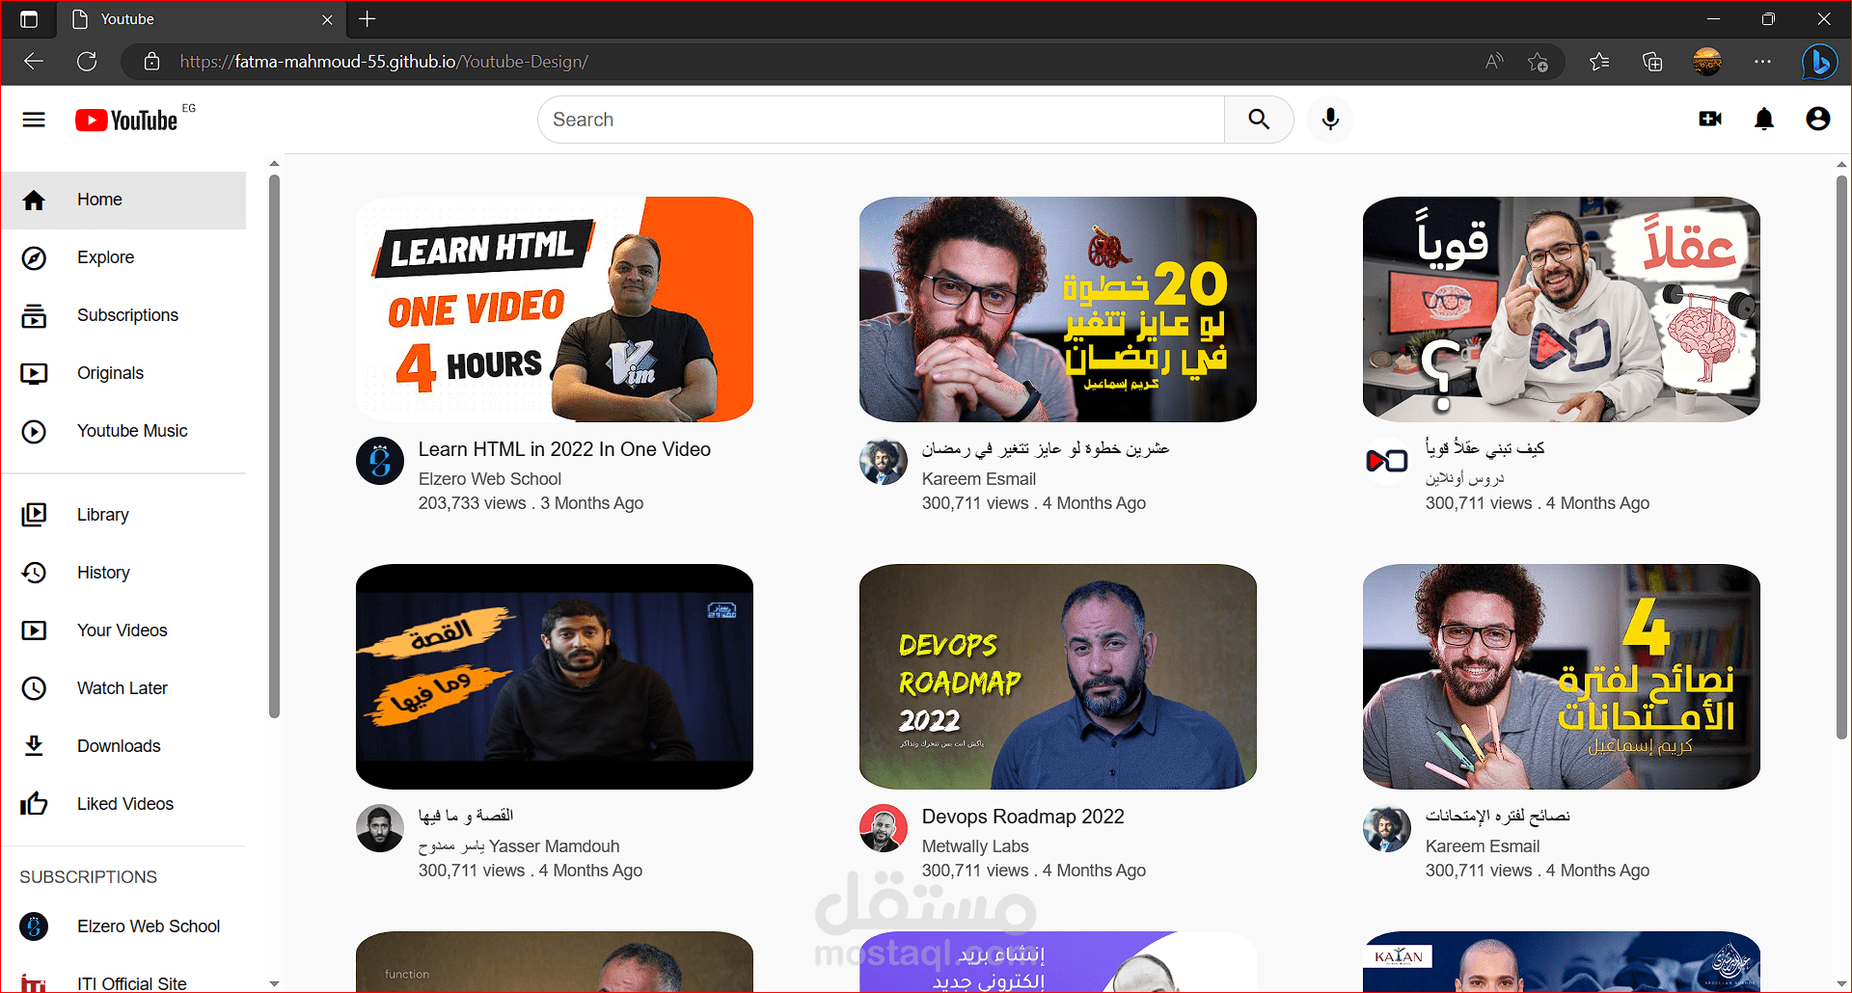
Task: Click the Liked Videos thumbs-up icon
Action: click(x=34, y=804)
